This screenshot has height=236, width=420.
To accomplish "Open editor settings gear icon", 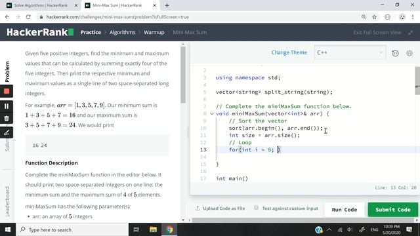I will [x=409, y=53].
